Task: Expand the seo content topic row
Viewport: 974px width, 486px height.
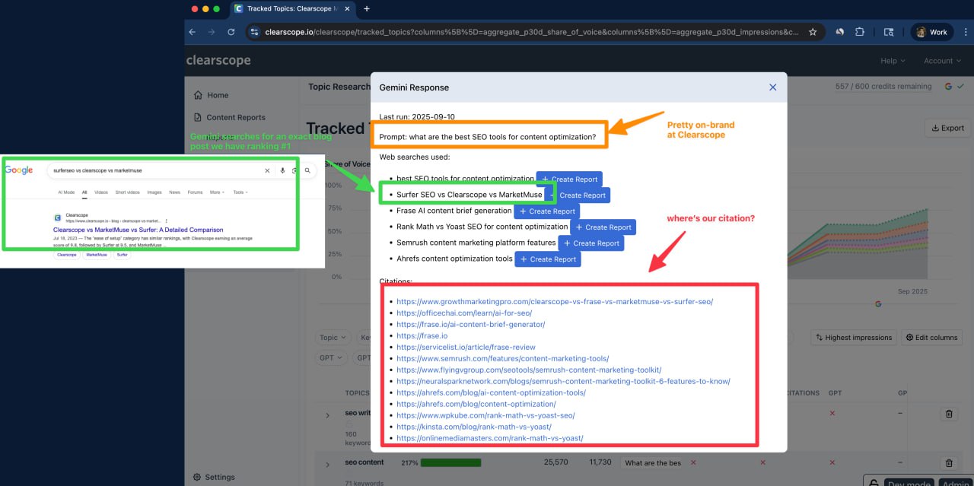Action: (328, 463)
